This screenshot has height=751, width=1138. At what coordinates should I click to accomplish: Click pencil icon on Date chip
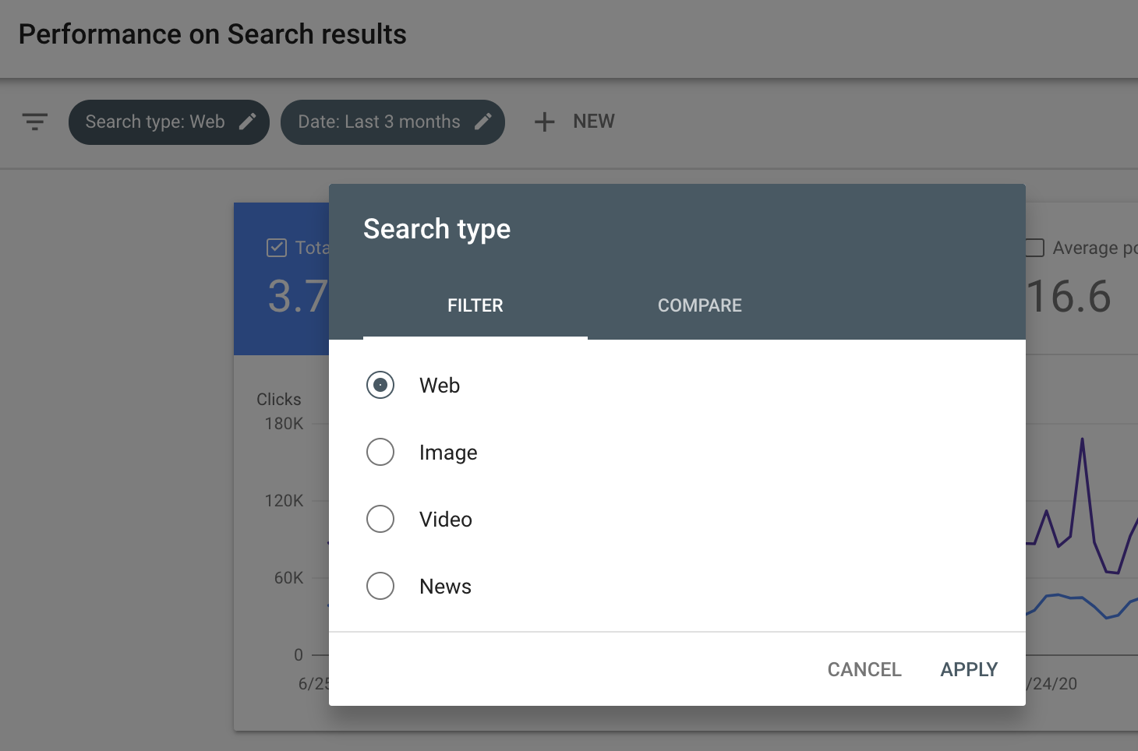pos(483,122)
